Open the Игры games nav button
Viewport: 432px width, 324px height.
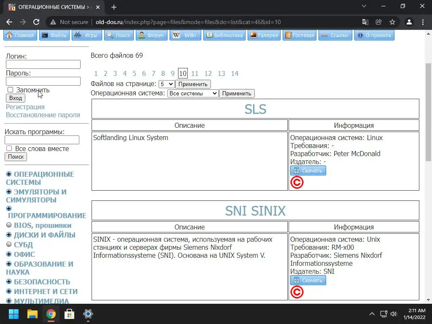(87, 35)
